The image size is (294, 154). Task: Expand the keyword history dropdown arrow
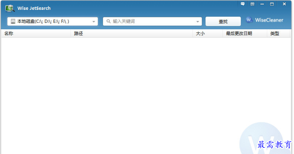coord(198,22)
